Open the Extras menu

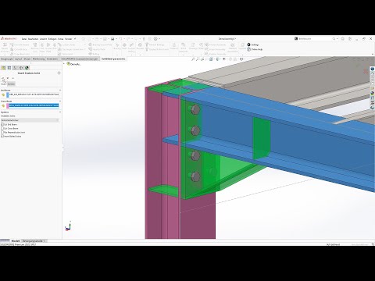pos(61,39)
